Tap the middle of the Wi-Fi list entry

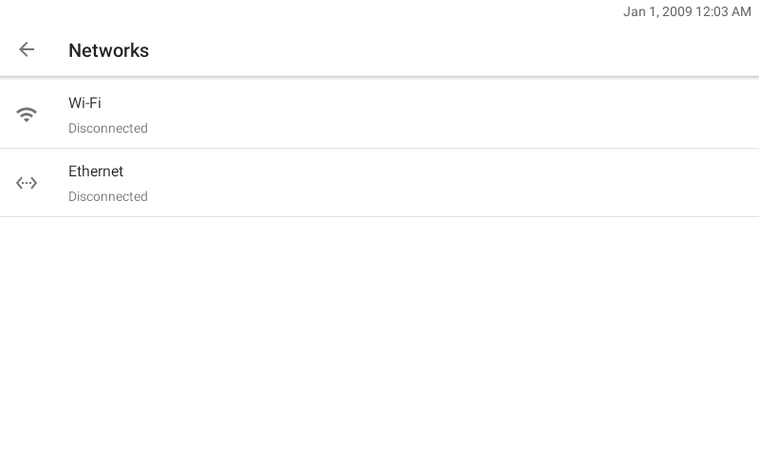click(379, 115)
